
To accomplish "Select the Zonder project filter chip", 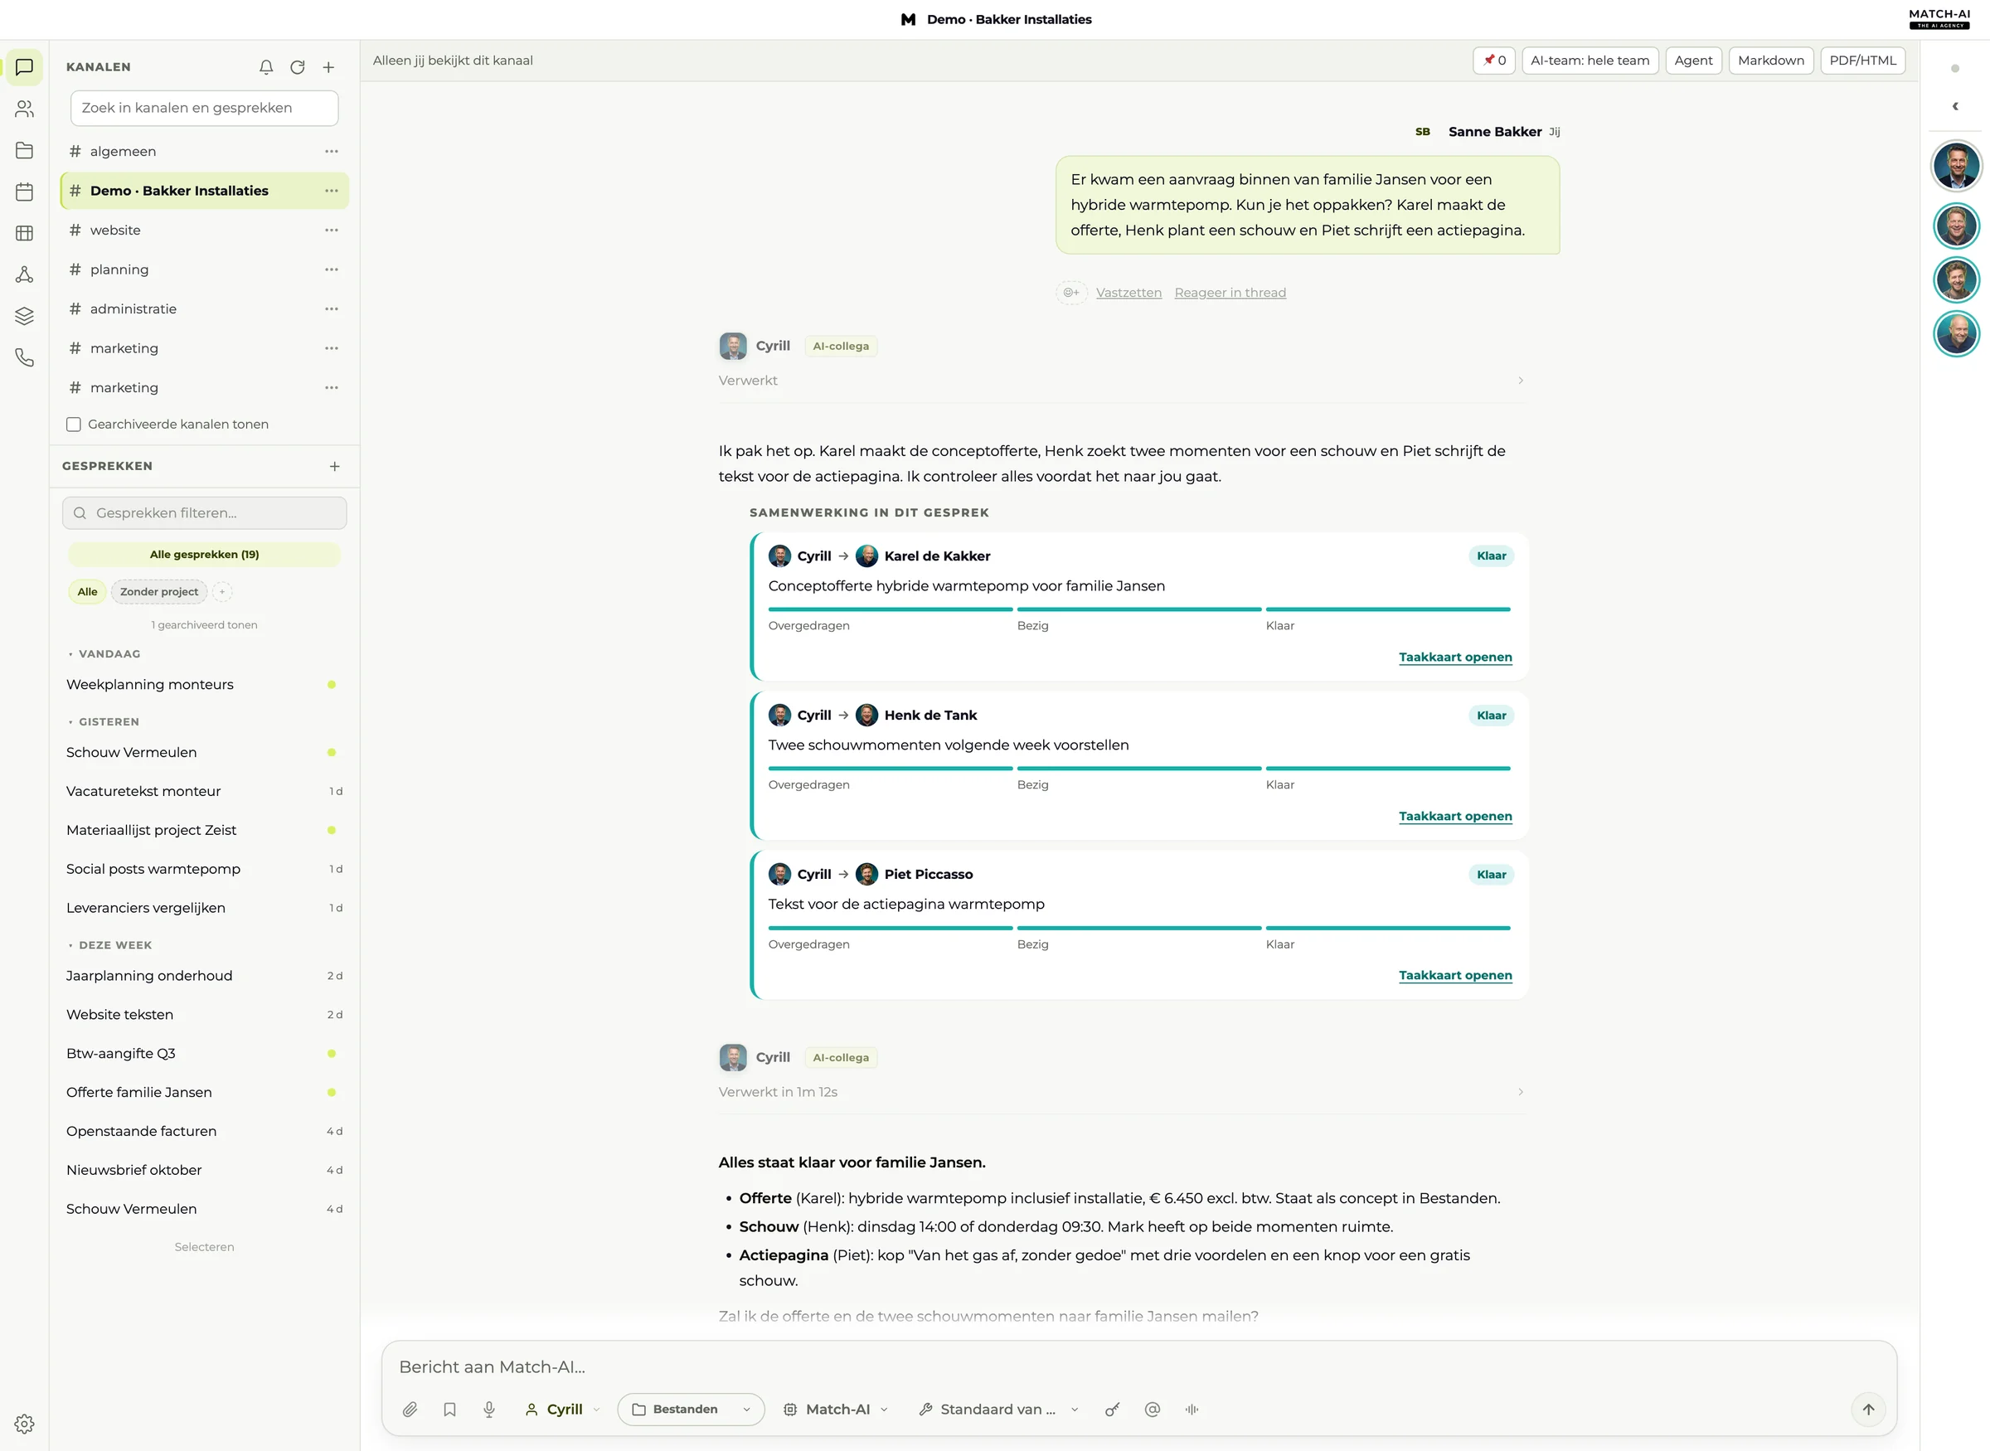I will [159, 592].
